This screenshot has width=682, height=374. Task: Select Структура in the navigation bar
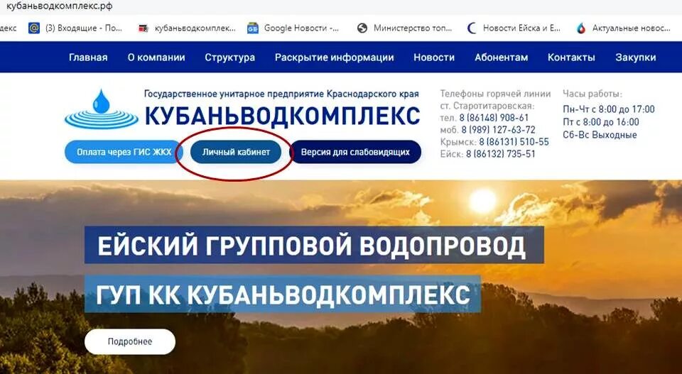(229, 57)
